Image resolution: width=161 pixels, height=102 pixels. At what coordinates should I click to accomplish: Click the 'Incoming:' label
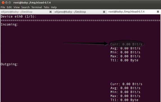[10, 24]
